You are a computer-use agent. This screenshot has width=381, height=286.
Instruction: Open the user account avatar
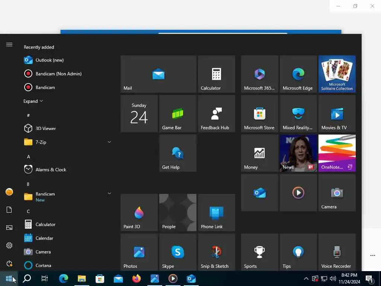tap(9, 192)
